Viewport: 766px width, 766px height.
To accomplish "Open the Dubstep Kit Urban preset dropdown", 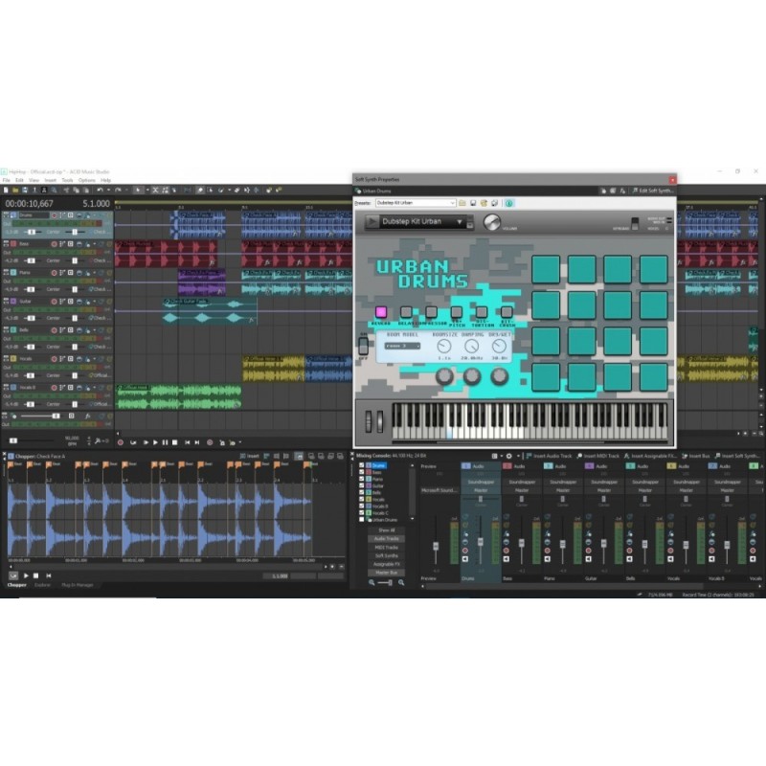I will (454, 203).
